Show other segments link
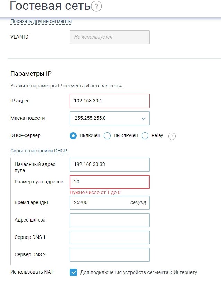The image size is (221, 284). [x=41, y=22]
